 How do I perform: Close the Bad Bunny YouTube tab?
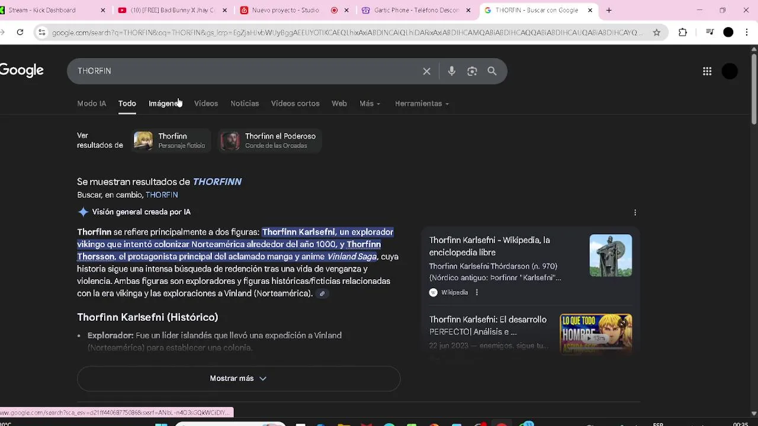tap(225, 10)
